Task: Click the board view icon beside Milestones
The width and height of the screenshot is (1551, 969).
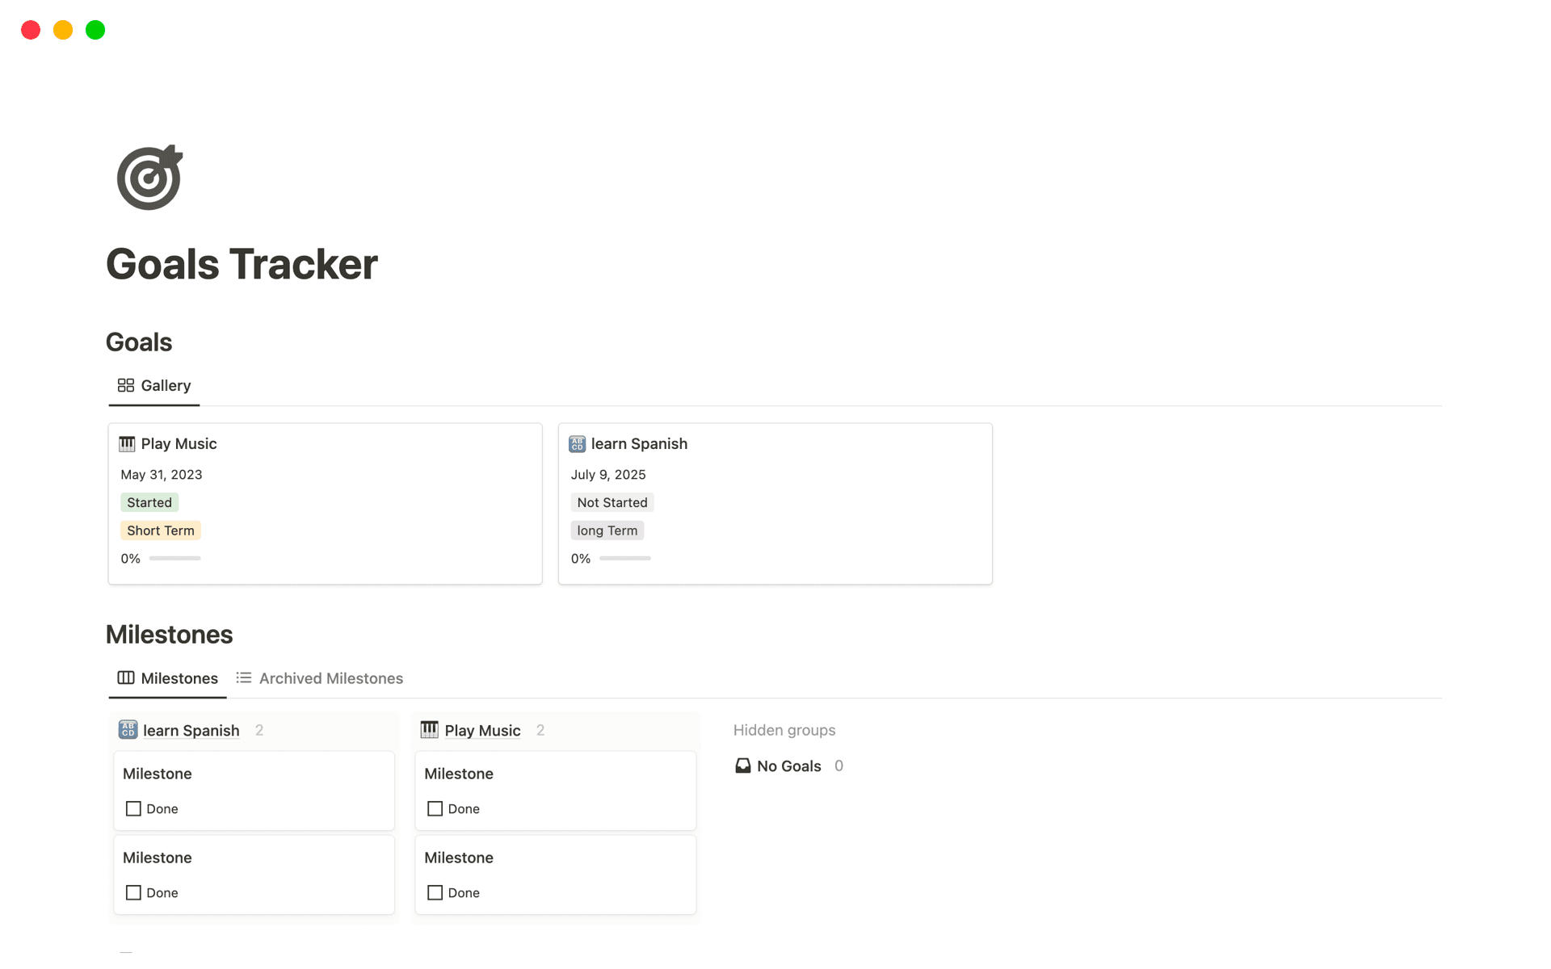Action: (x=126, y=678)
